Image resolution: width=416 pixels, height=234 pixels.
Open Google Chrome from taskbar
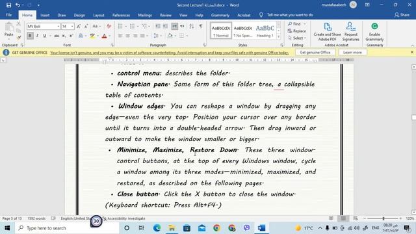click(x=216, y=228)
